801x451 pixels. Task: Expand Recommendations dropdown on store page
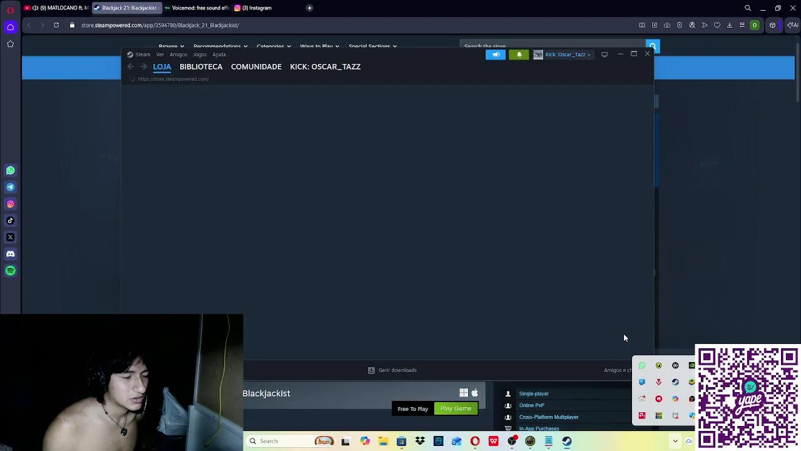(x=220, y=46)
